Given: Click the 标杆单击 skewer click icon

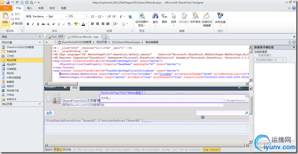Looking at the screenshot, I should coord(195,18).
